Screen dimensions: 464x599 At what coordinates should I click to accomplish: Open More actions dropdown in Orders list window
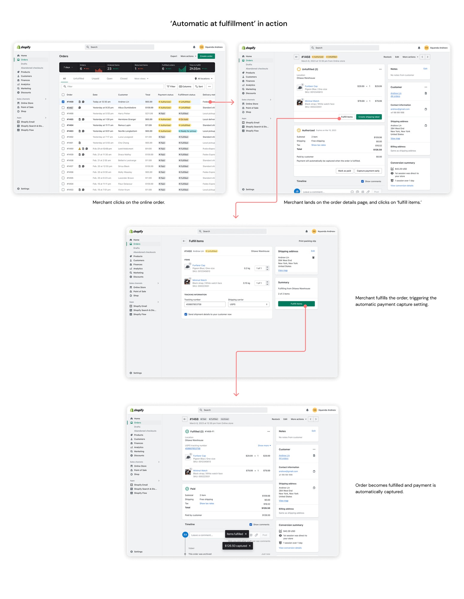coord(188,56)
